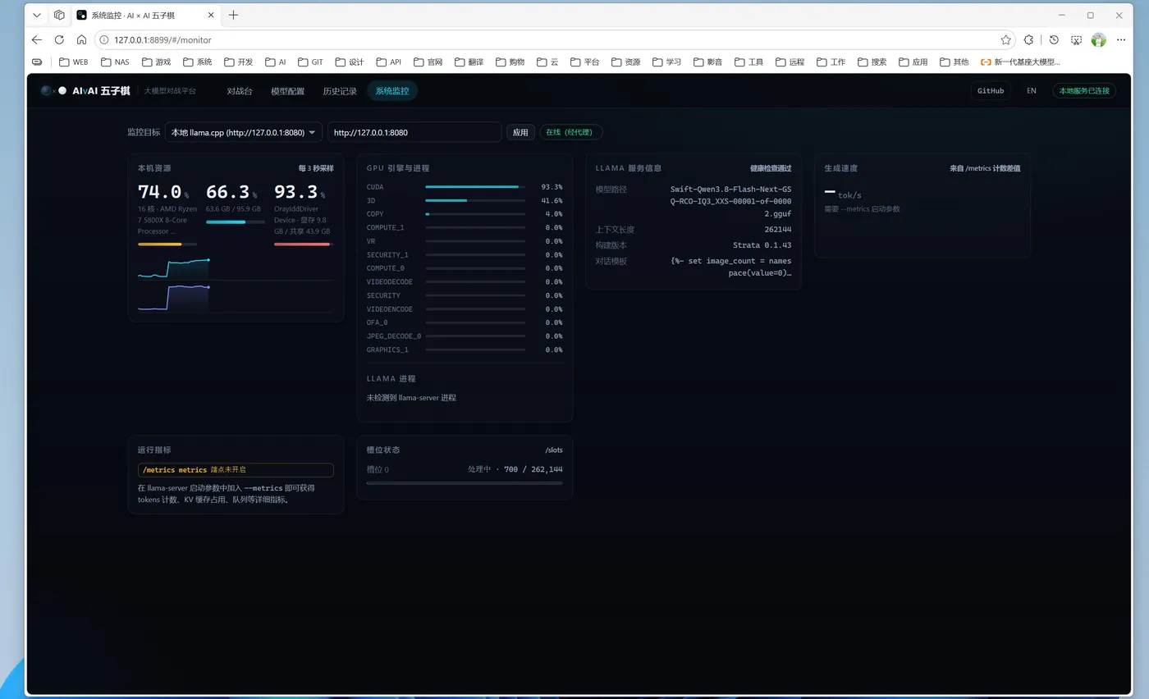The height and width of the screenshot is (699, 1149).
Task: Open the browser home page icon
Action: coord(81,39)
